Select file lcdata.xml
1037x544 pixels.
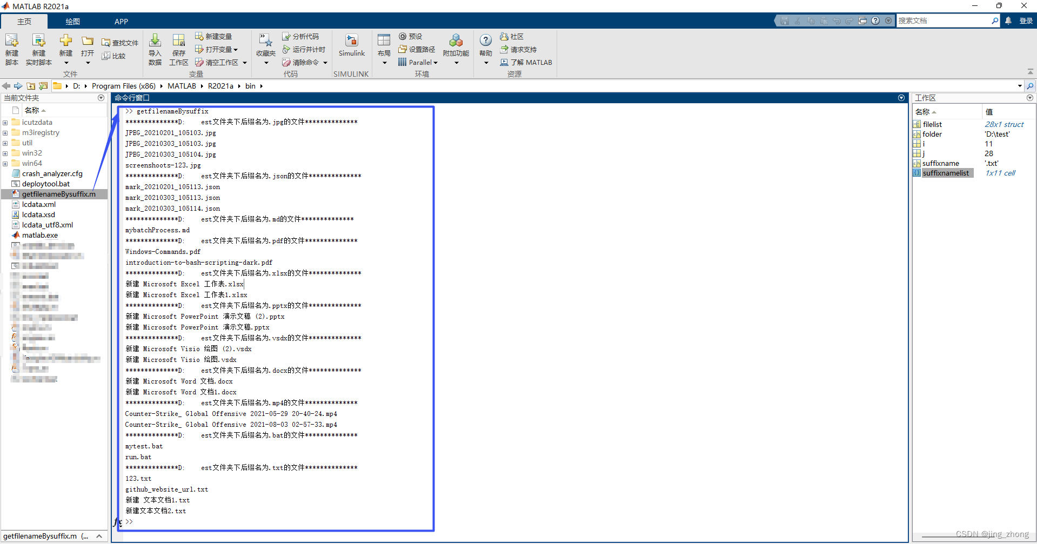click(x=39, y=204)
